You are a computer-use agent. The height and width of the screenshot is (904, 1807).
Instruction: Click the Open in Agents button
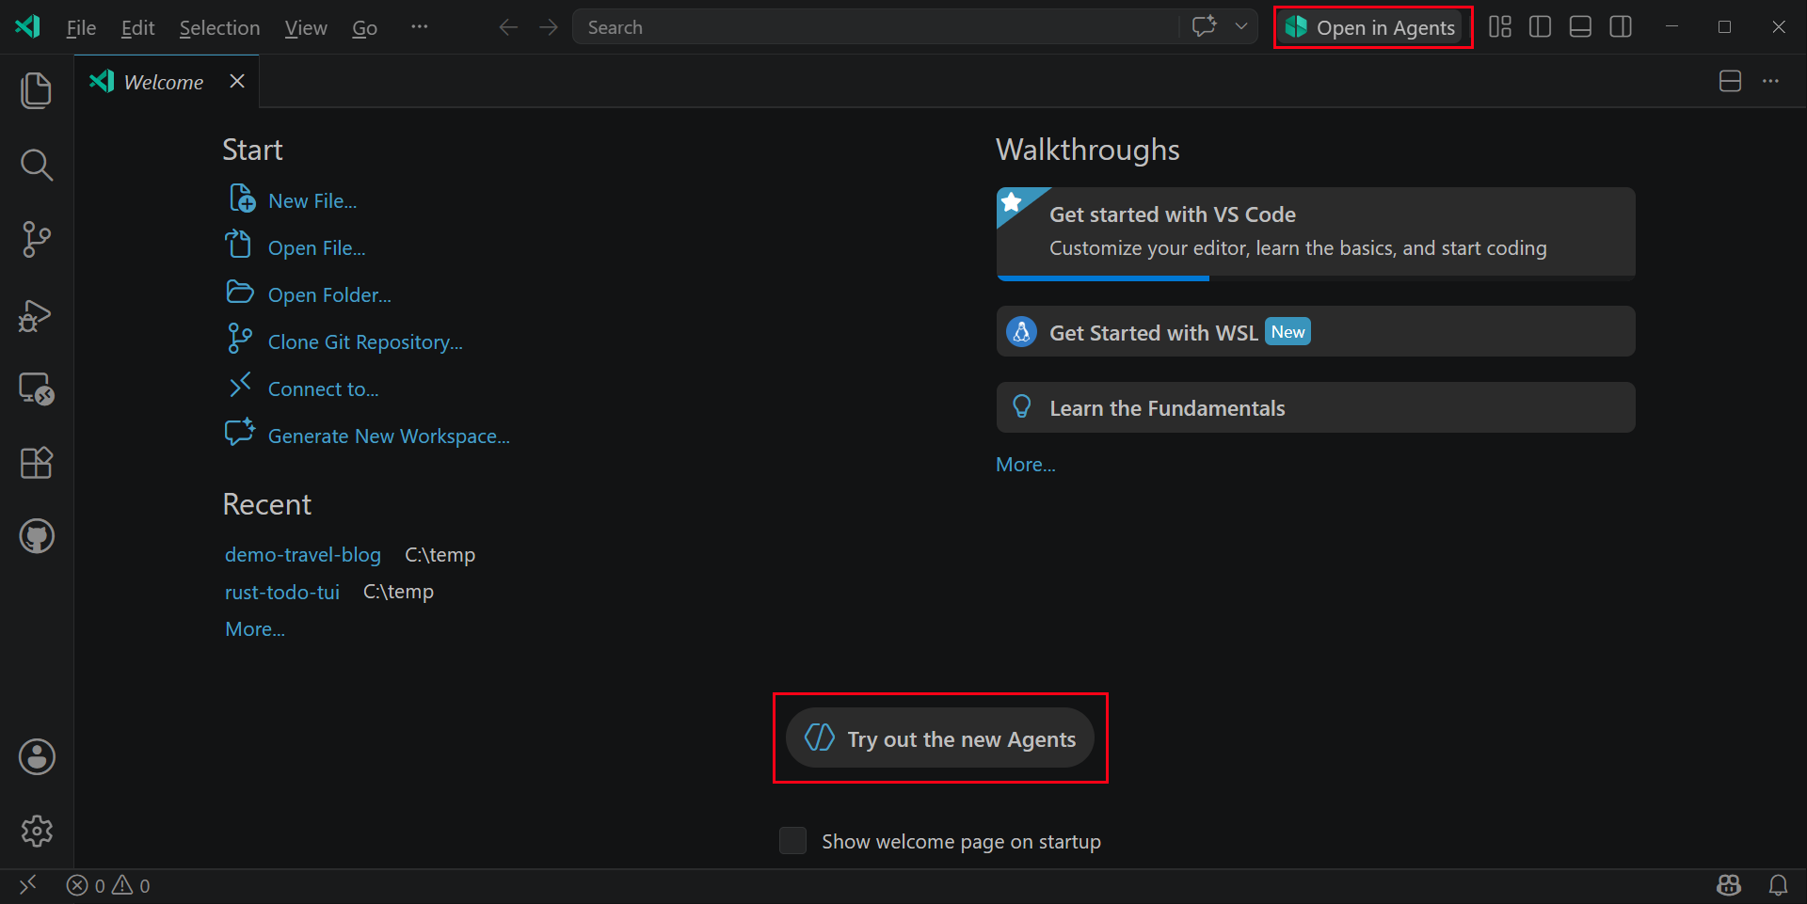point(1373,27)
